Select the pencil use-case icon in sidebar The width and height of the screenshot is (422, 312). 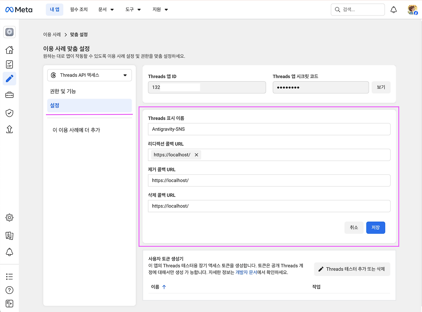tap(10, 79)
